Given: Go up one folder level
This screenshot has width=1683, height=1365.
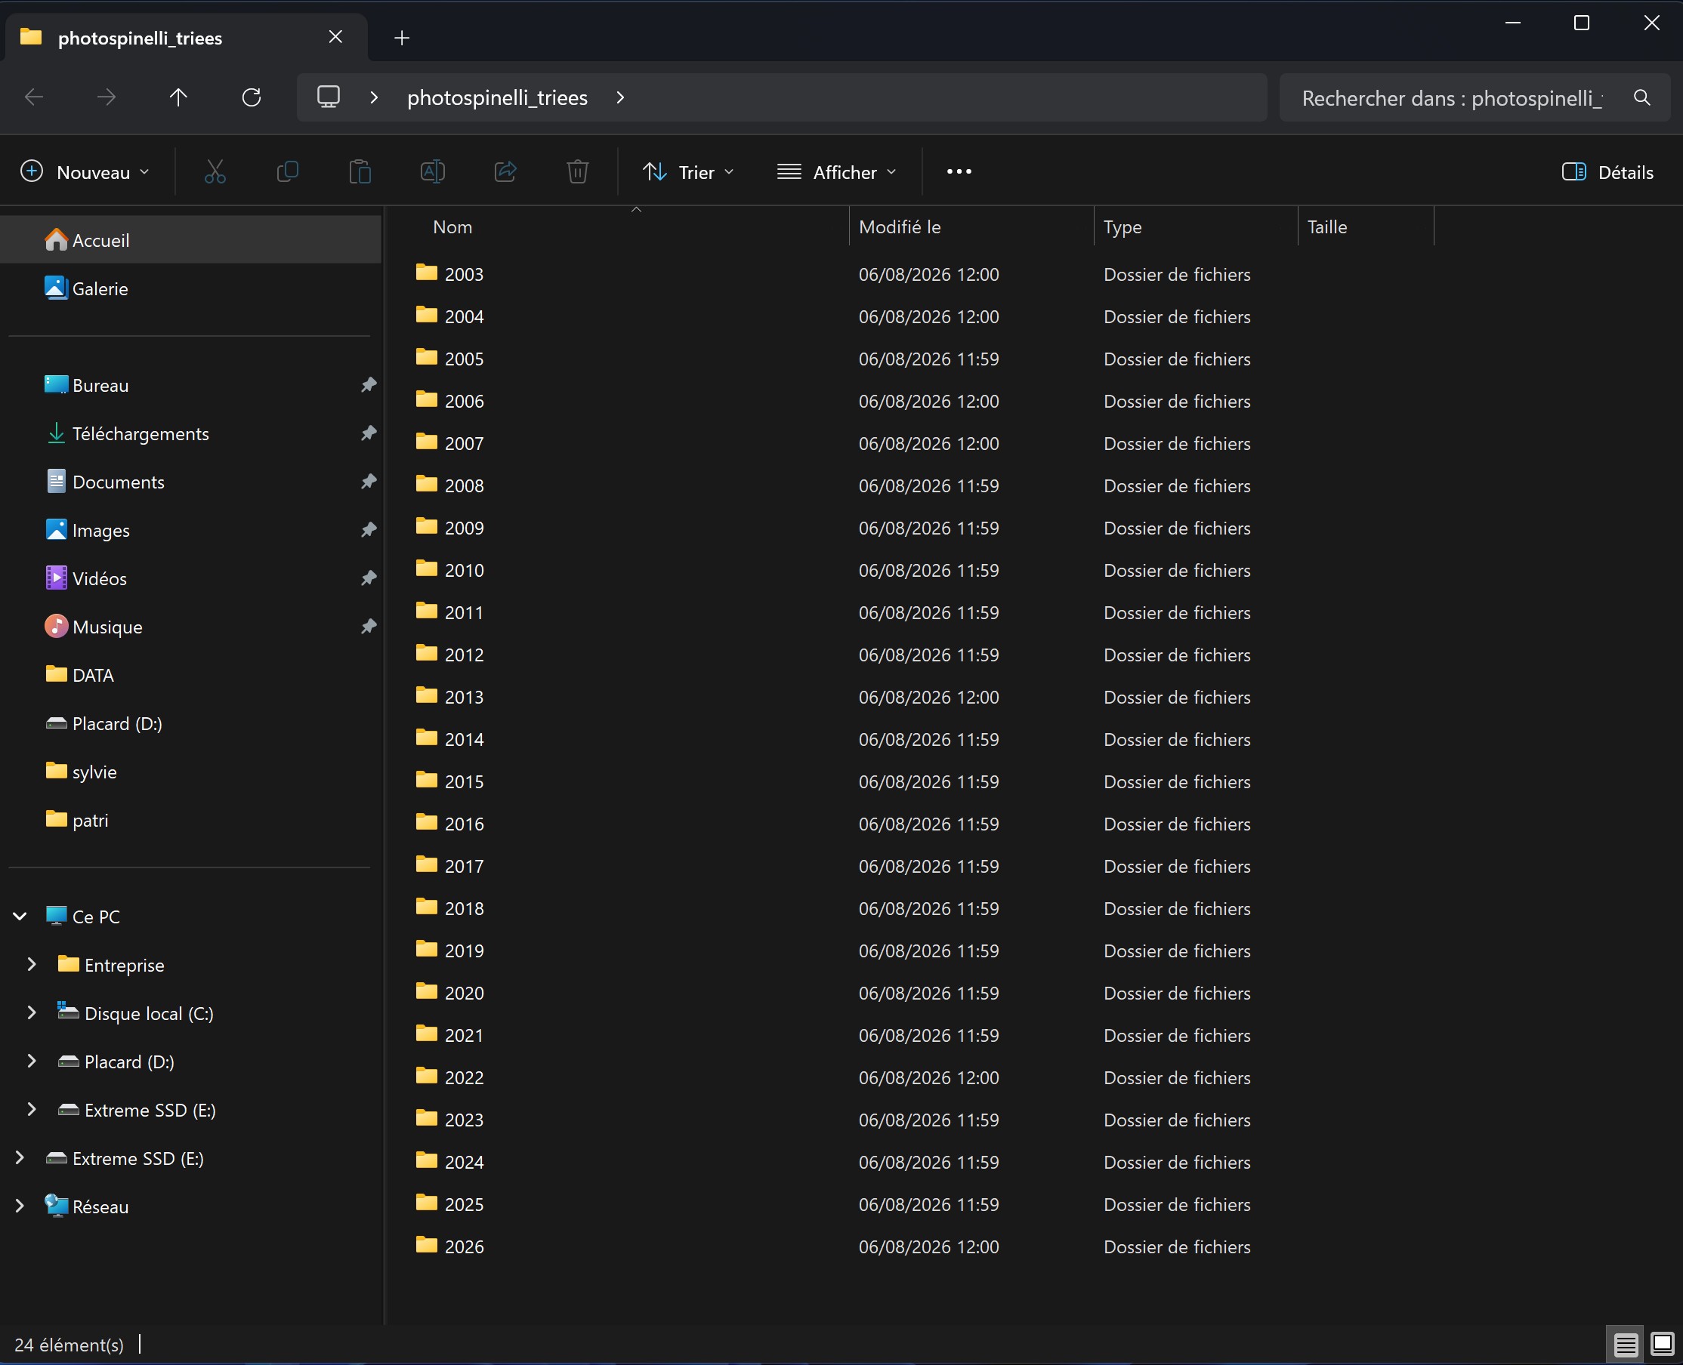Looking at the screenshot, I should coord(178,97).
